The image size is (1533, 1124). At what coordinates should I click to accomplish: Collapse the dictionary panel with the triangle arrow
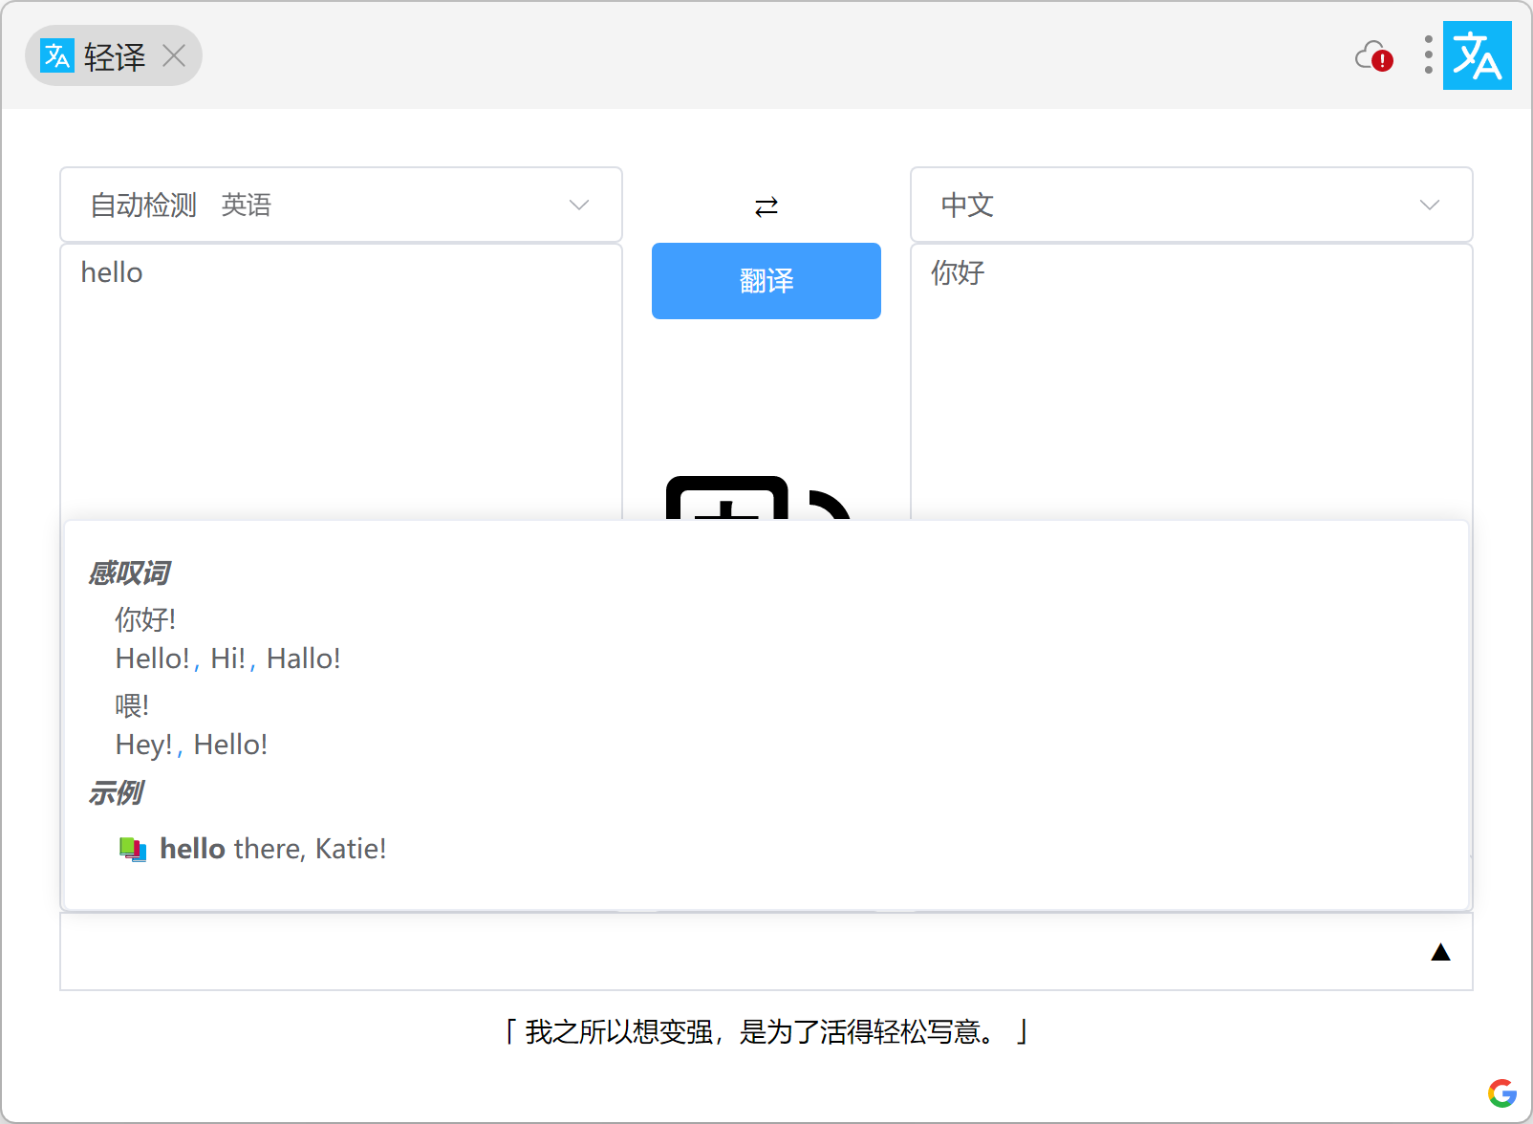point(1440,952)
